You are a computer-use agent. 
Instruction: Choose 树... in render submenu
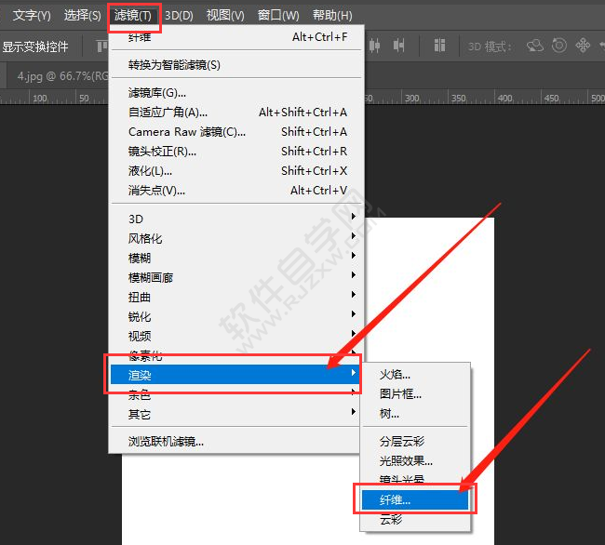415,414
